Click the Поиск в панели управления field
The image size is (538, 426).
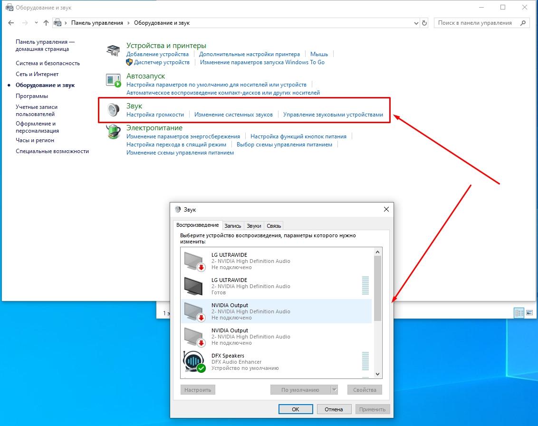click(x=477, y=23)
